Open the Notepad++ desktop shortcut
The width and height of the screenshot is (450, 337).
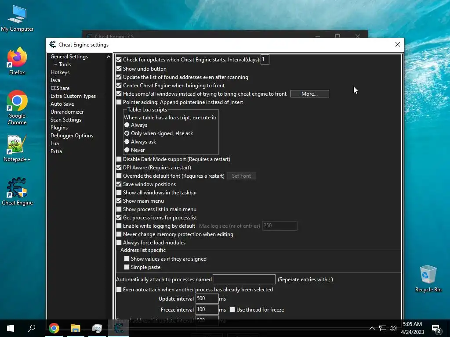coord(17,149)
